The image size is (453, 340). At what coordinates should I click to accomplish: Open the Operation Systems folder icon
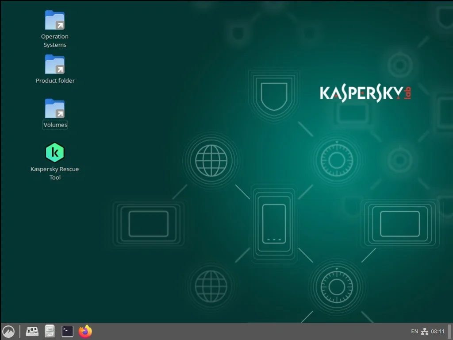pyautogui.click(x=55, y=20)
